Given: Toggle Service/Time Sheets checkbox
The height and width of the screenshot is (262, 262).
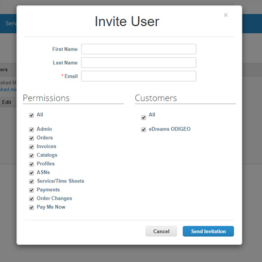Looking at the screenshot, I should pyautogui.click(x=32, y=181).
